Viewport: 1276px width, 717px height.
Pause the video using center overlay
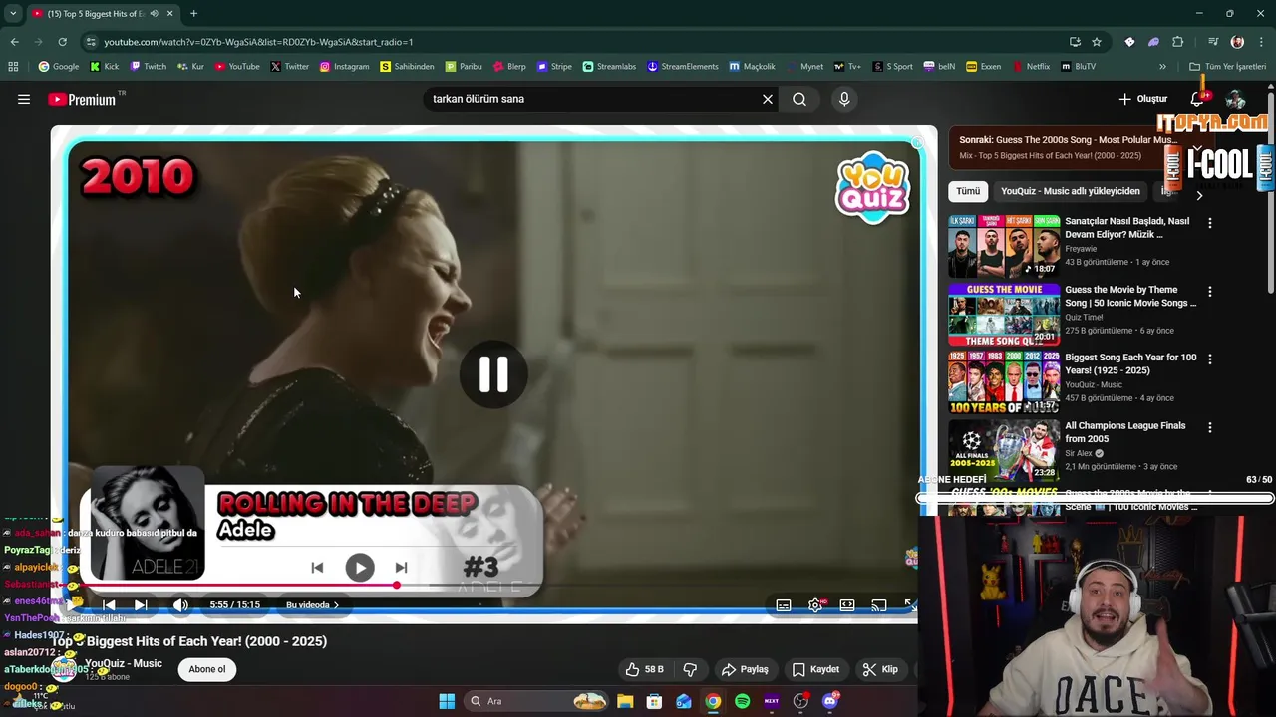click(493, 374)
